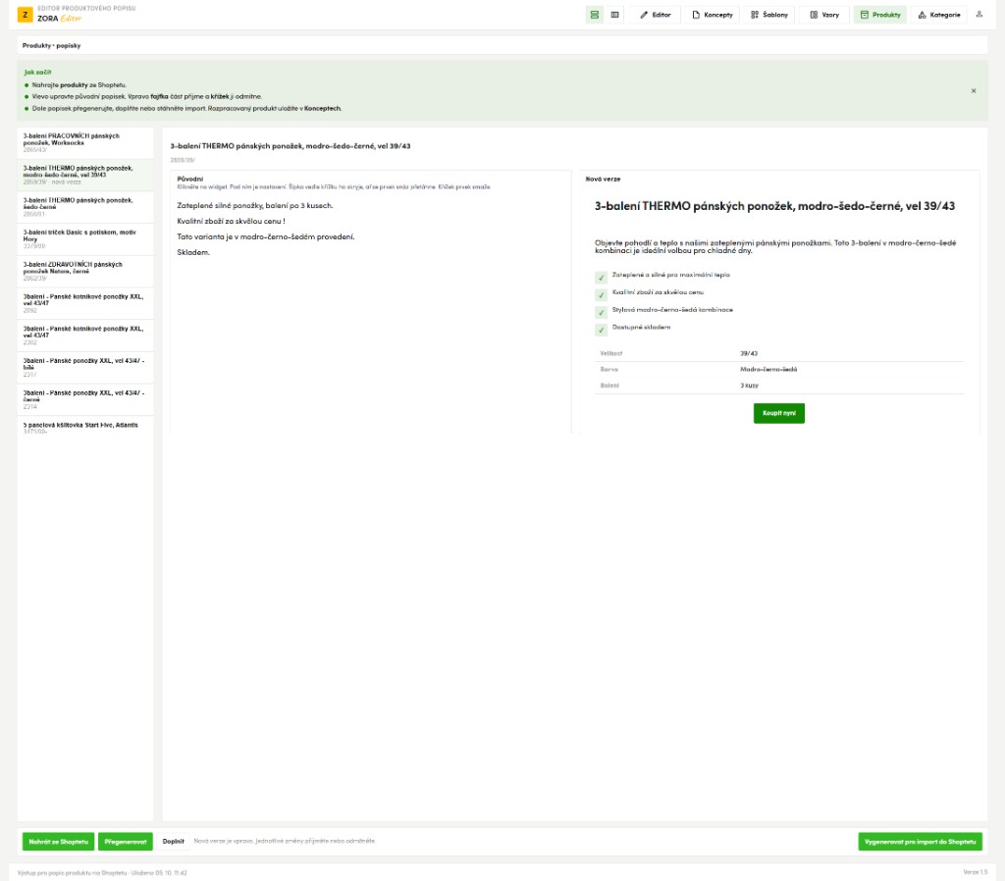1005x881 pixels.
Task: Click Nahrát ze Shoptetu button
Action: pyautogui.click(x=58, y=842)
